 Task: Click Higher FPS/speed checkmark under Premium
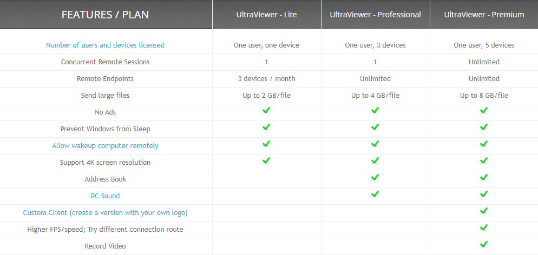tap(484, 228)
